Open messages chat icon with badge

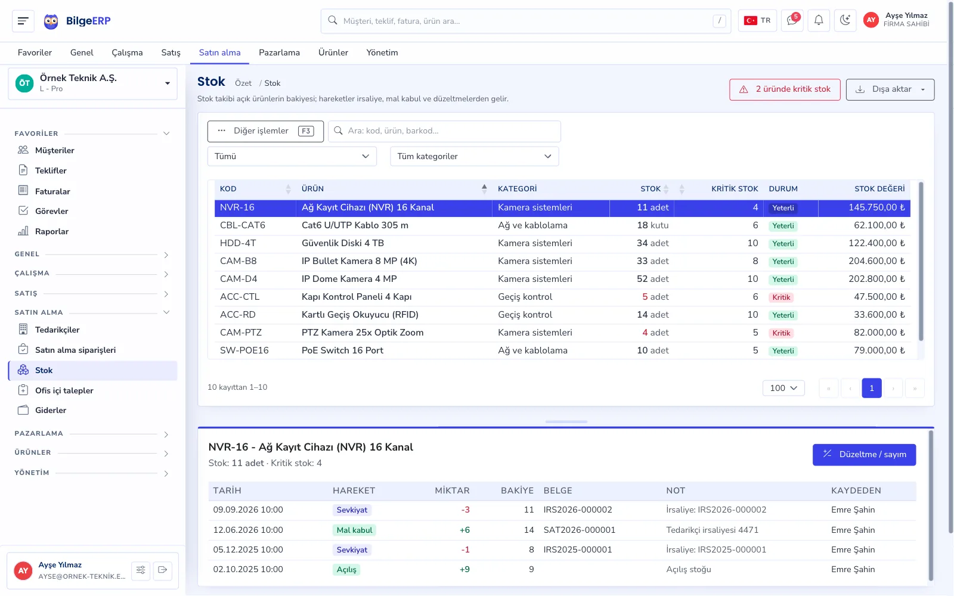click(792, 21)
